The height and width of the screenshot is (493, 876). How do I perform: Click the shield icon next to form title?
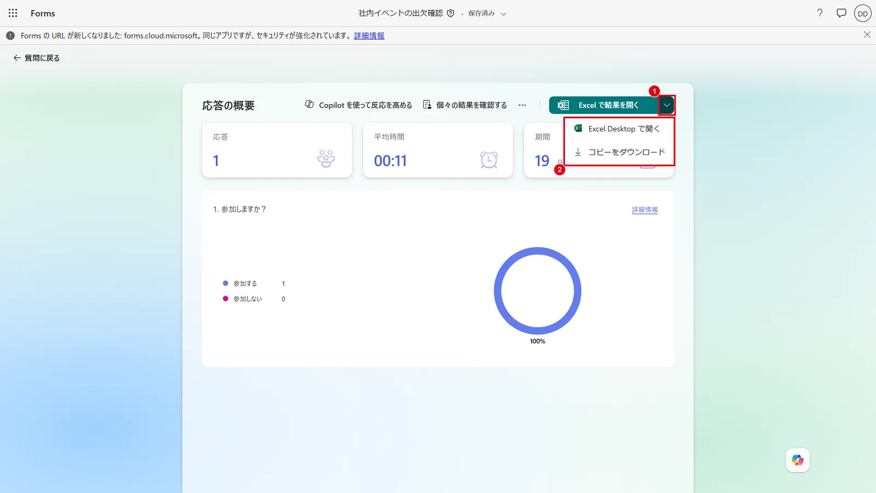451,13
